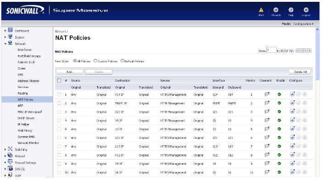Image resolution: width=322 pixels, height=182 pixels.
Task: Go to first page of items
Action: pyautogui.click(x=297, y=51)
